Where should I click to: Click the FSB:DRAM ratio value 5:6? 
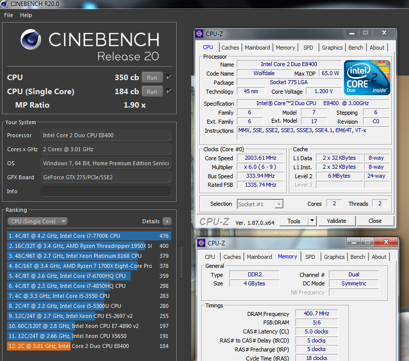pyautogui.click(x=316, y=322)
